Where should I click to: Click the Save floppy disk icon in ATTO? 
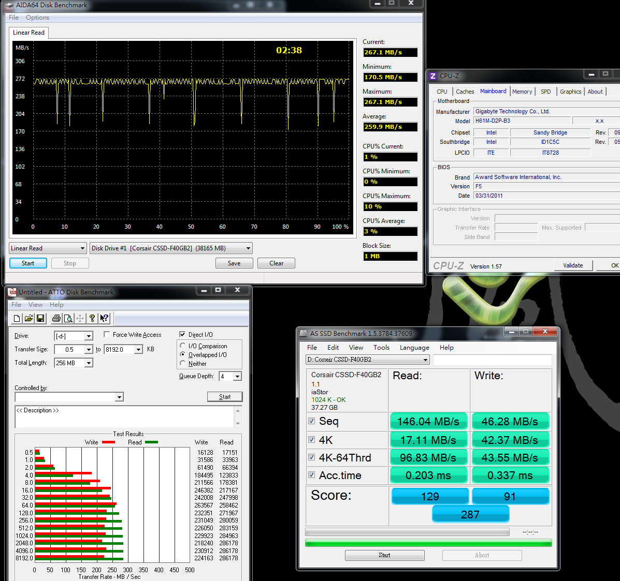coord(40,318)
